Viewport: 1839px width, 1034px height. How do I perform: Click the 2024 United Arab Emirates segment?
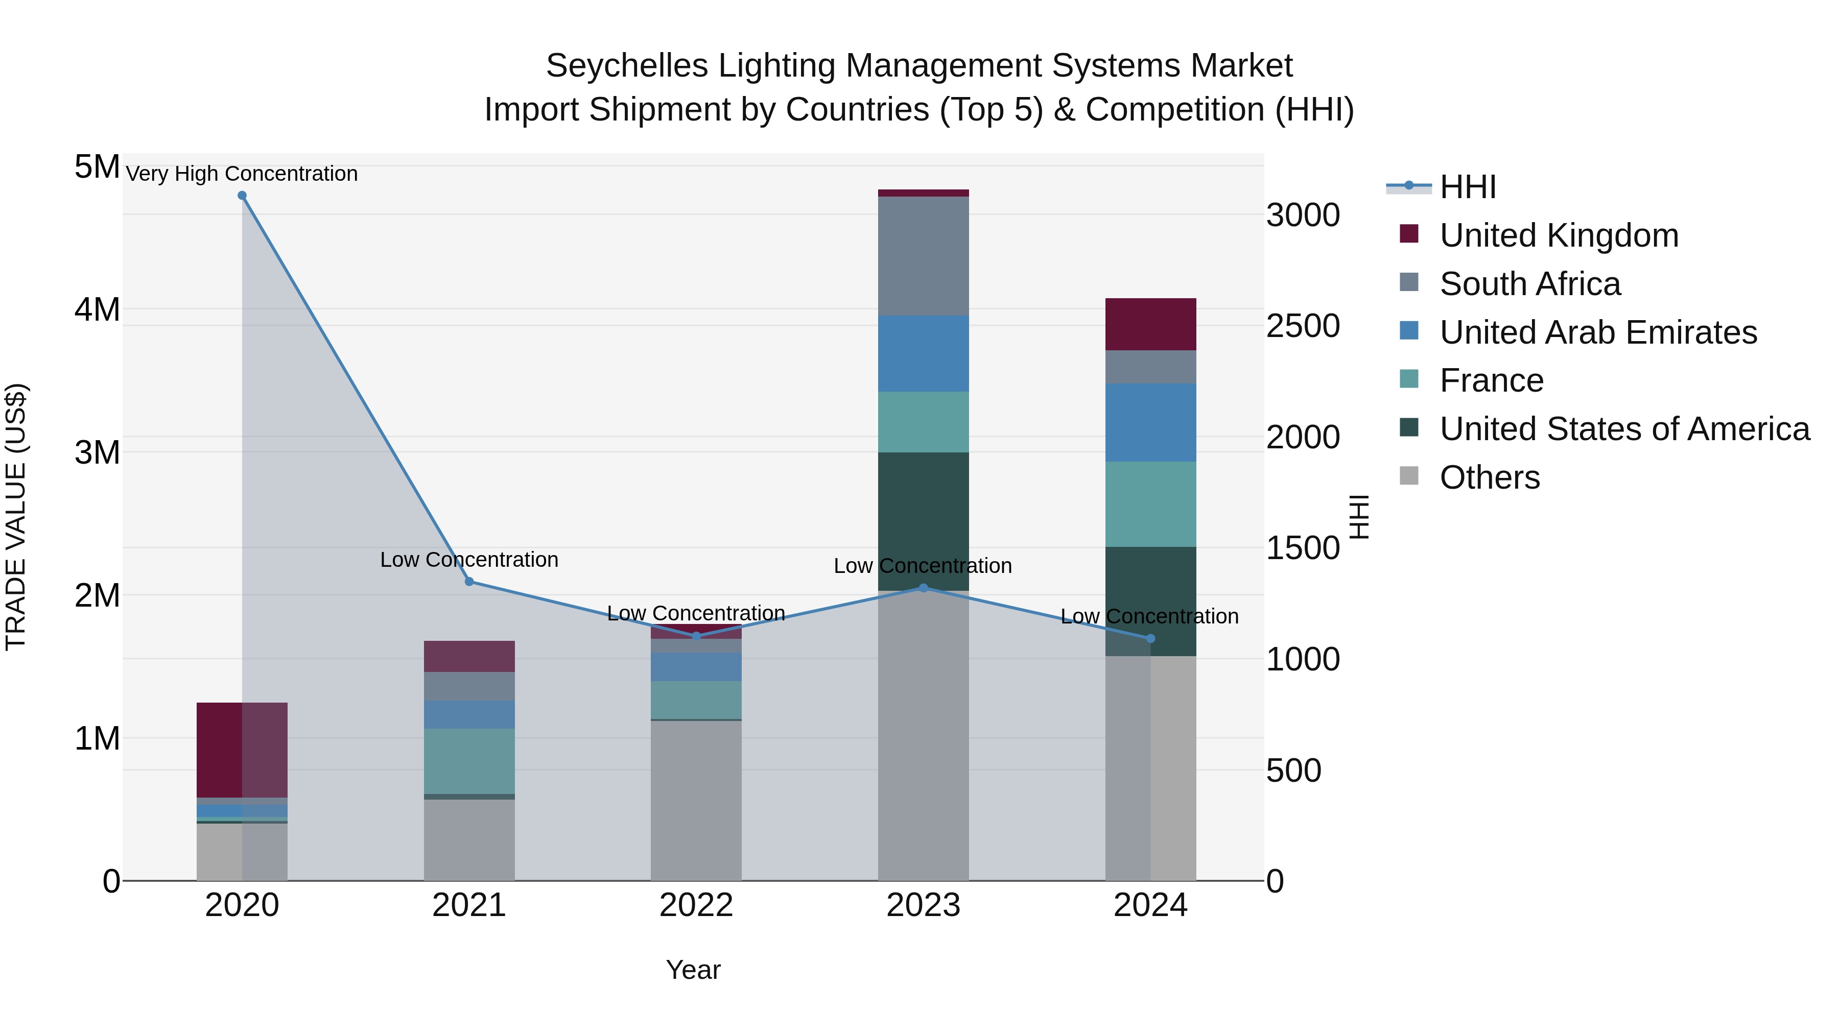coord(1150,422)
